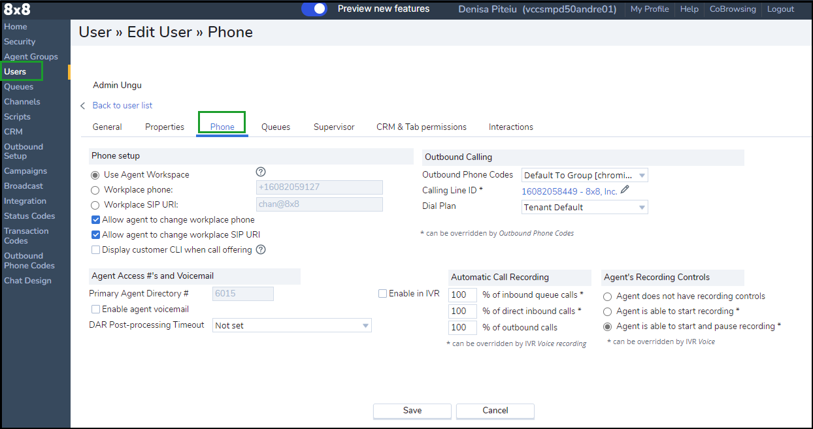813x429 pixels.
Task: Go back to user list
Action: tap(122, 106)
